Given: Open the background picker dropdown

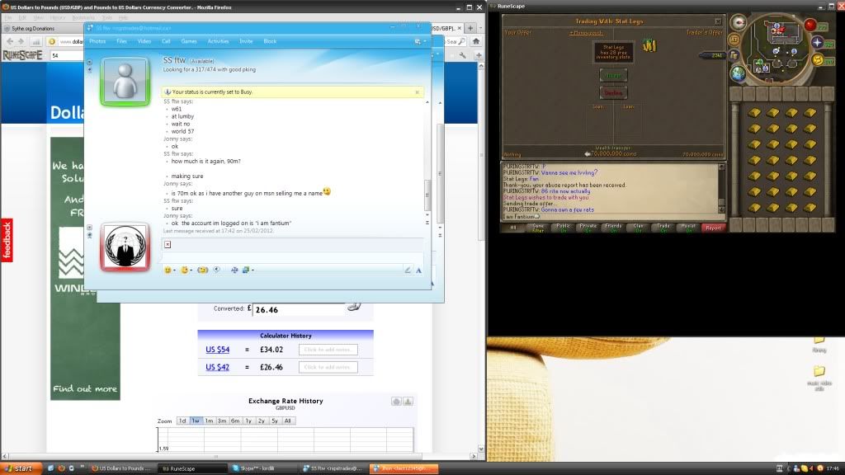Looking at the screenshot, I should (x=248, y=270).
